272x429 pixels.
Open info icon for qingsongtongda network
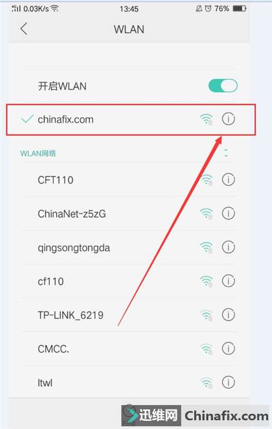point(228,247)
